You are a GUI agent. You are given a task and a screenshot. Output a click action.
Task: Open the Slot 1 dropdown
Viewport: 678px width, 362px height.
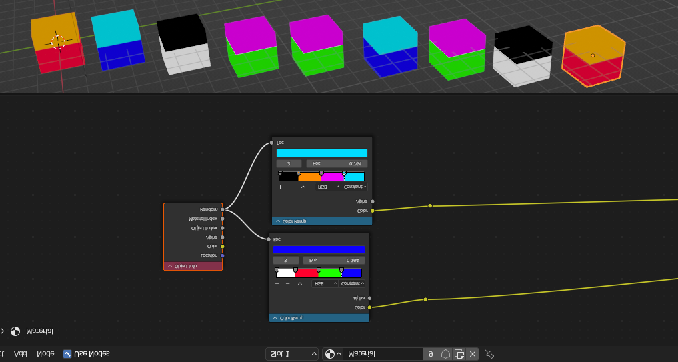292,354
